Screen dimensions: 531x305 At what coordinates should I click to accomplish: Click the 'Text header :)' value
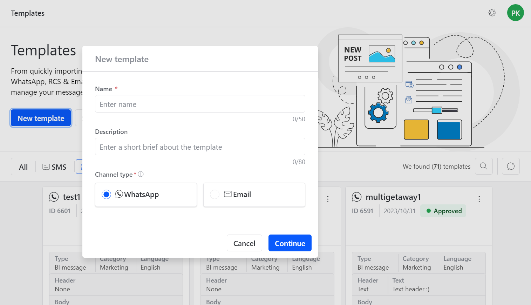411,289
